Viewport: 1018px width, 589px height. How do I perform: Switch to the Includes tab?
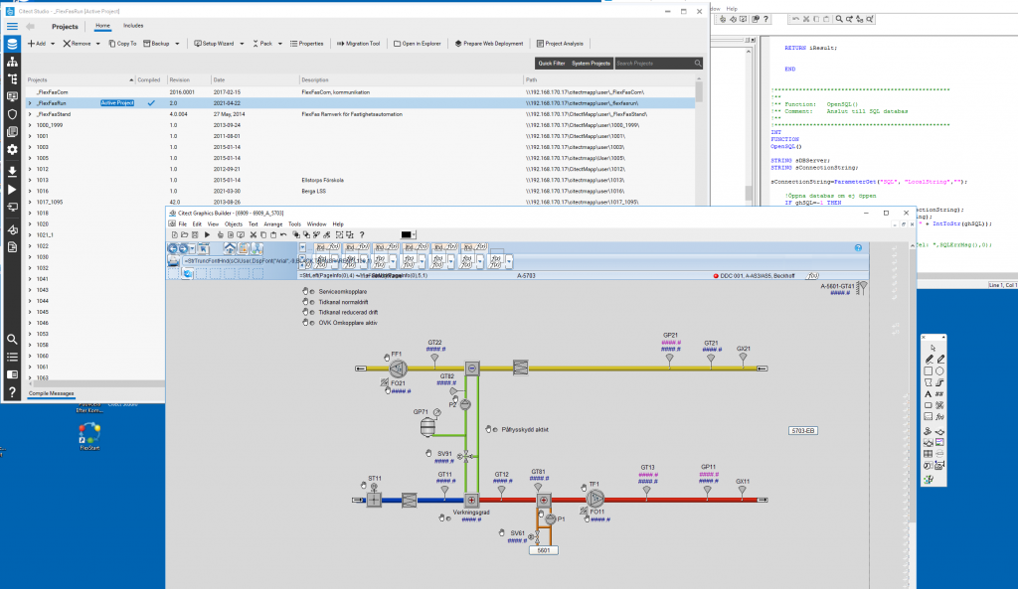pyautogui.click(x=133, y=26)
